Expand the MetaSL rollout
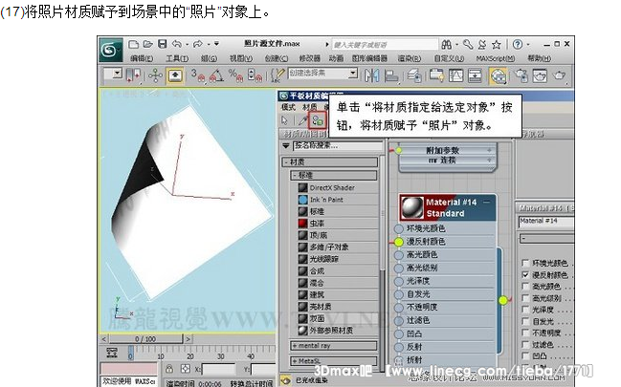Image resolution: width=621 pixels, height=387 pixels. point(334,361)
